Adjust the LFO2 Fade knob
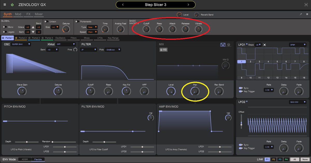This screenshot has height=163, width=311. [299, 148]
